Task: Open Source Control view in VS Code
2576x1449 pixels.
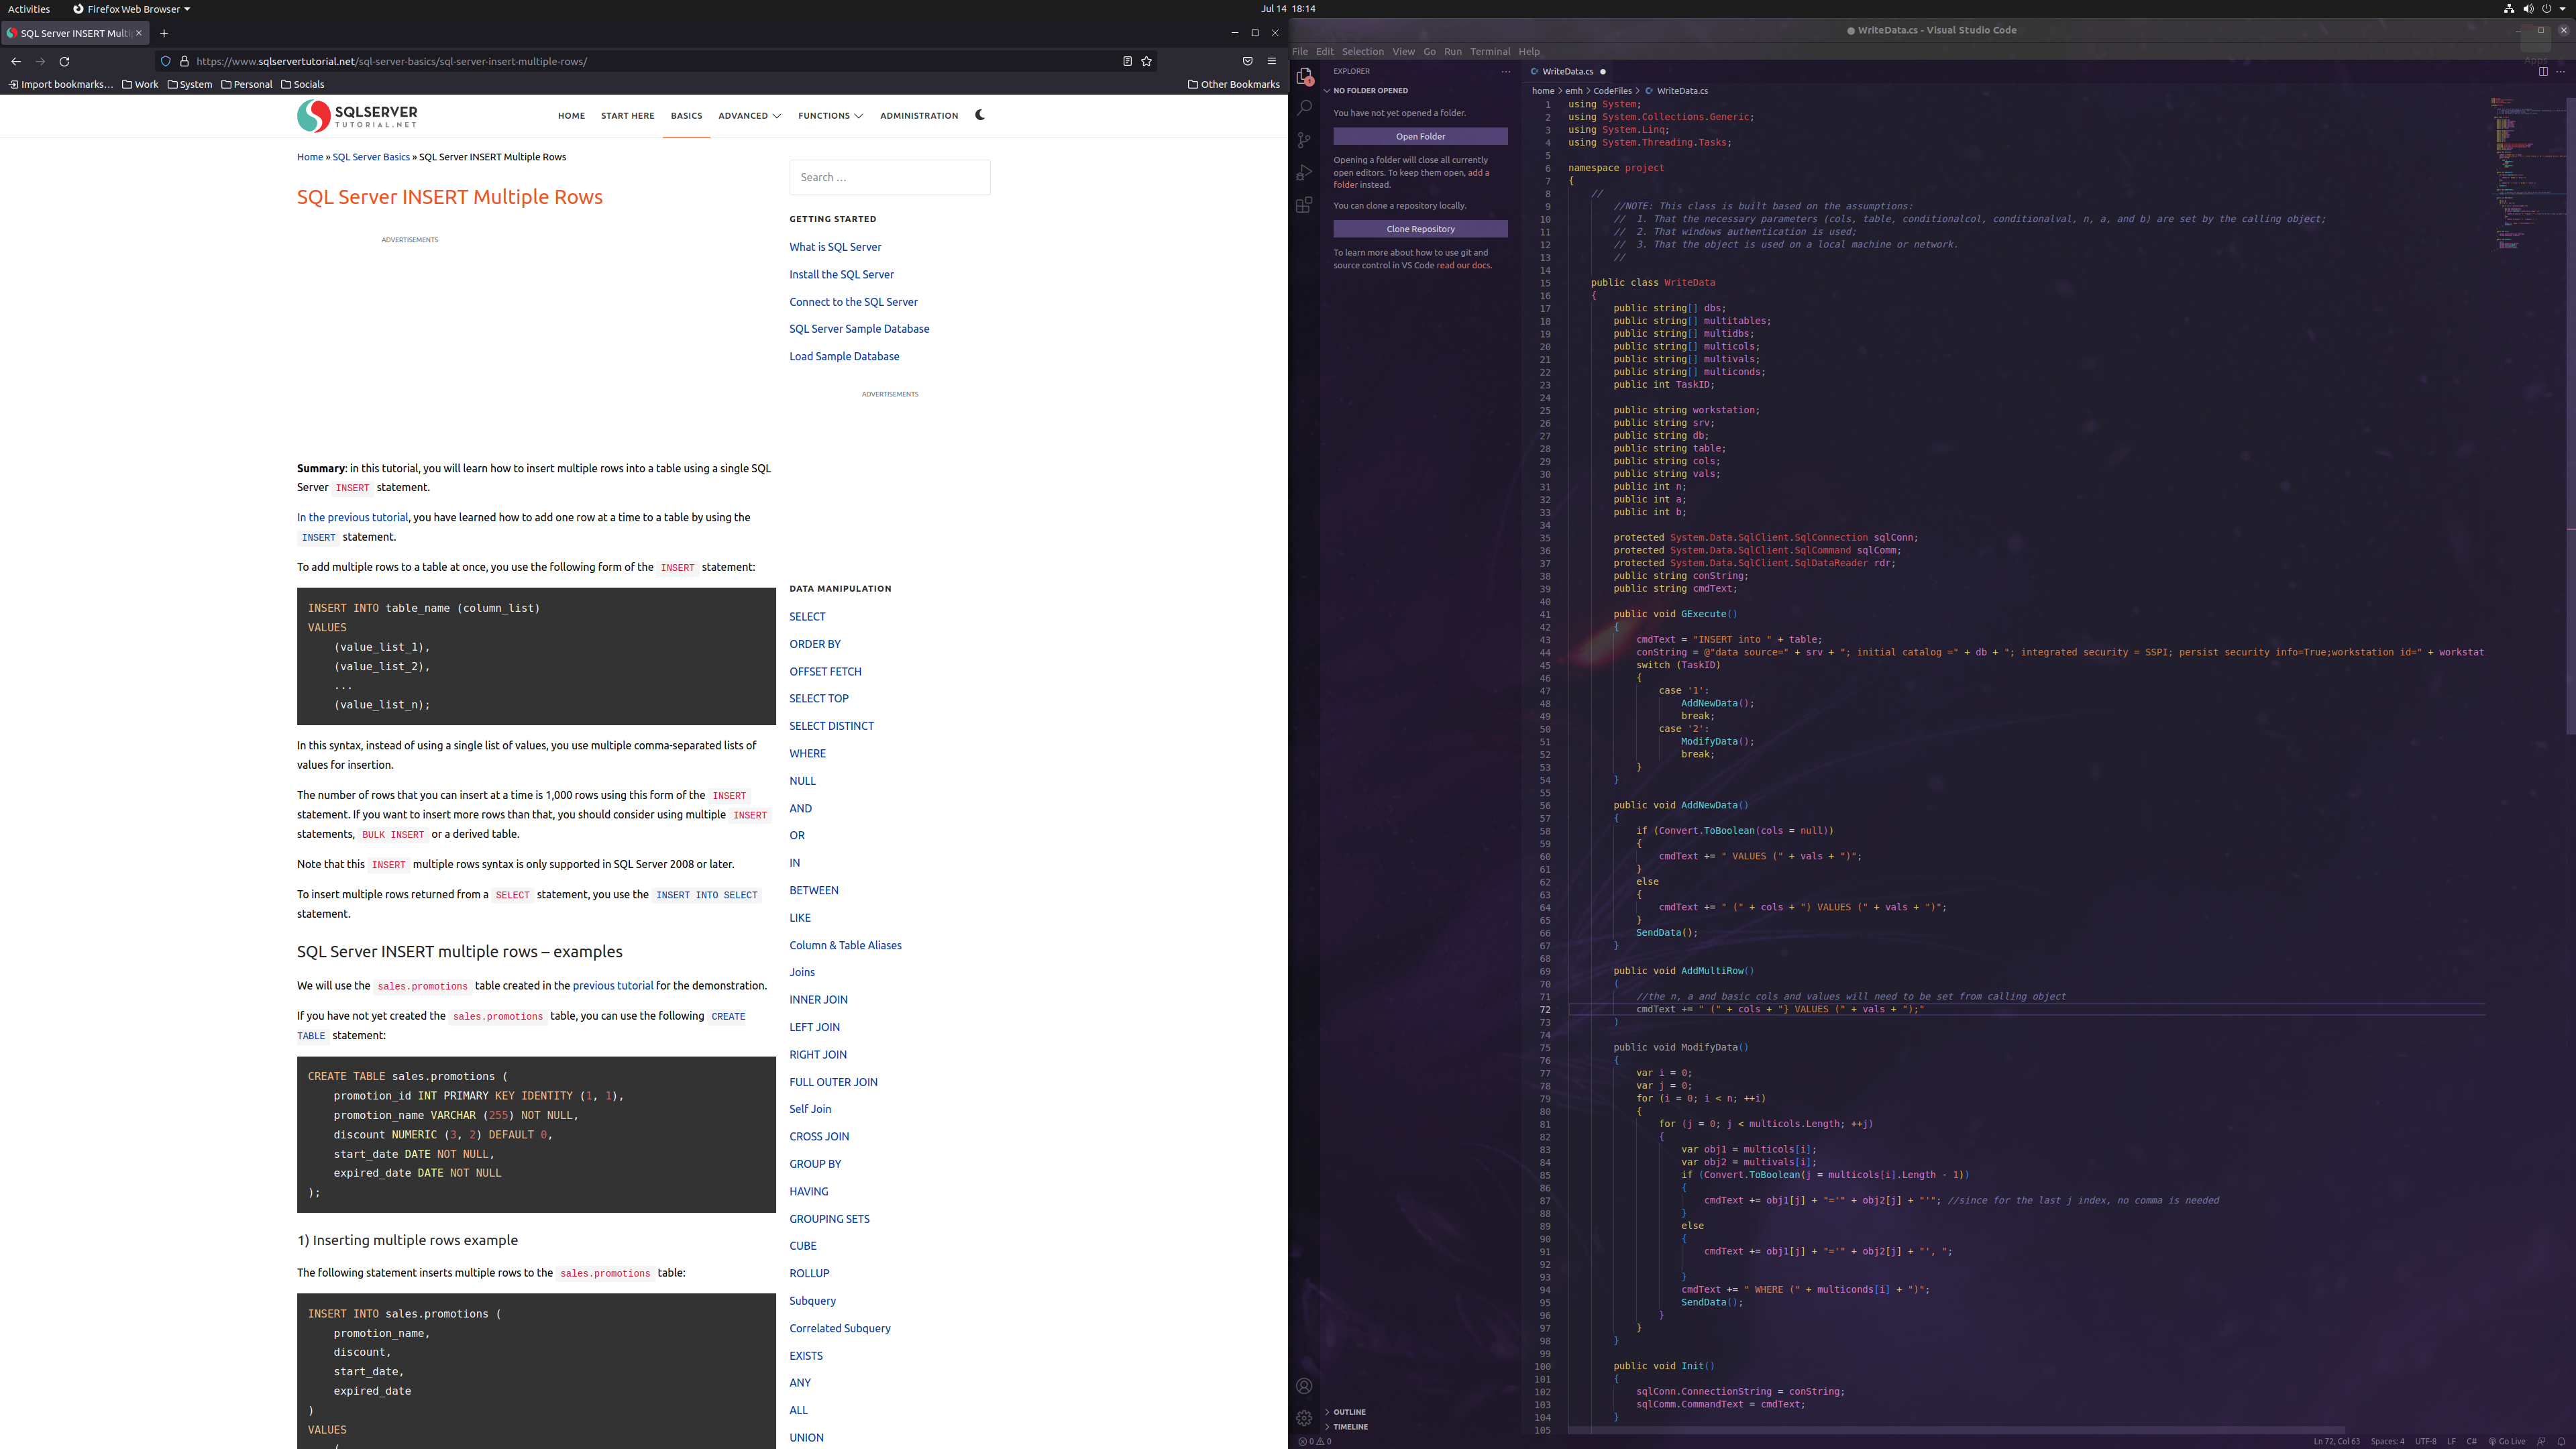Action: [x=1304, y=140]
